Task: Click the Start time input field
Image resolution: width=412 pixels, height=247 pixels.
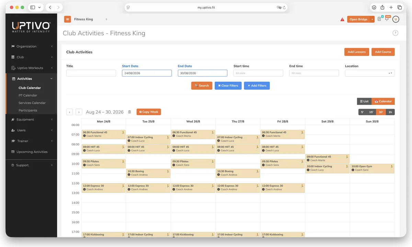Action: 258,73
